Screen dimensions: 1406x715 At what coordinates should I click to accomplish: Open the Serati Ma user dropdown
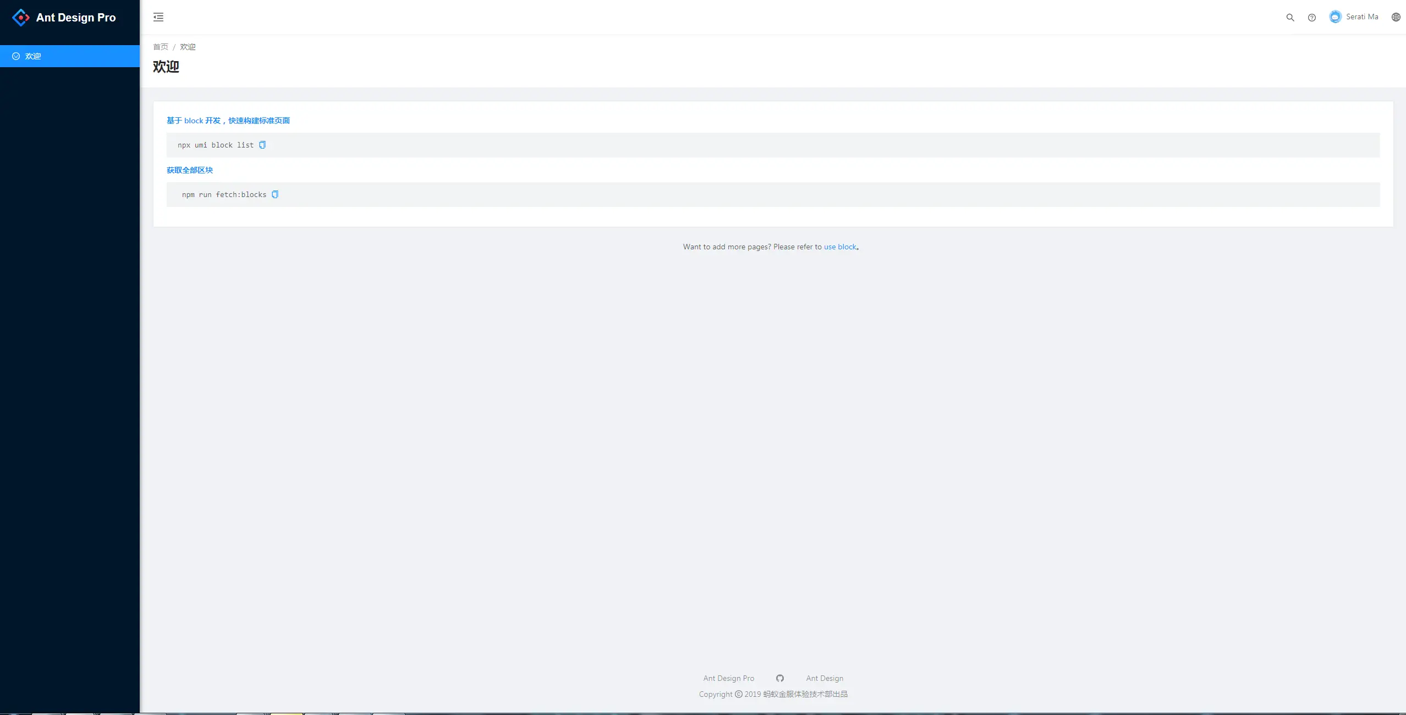coord(1361,17)
